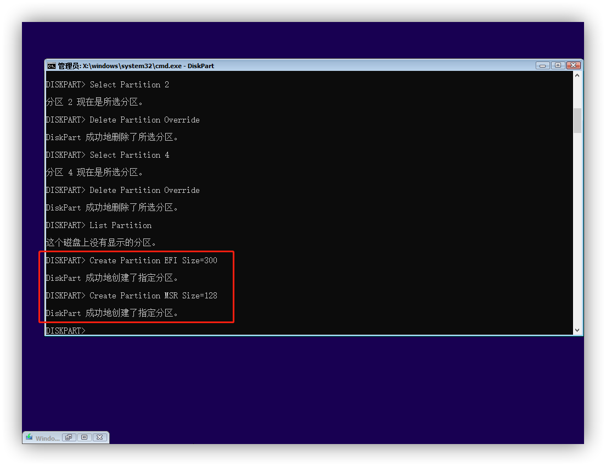Click the line "分区 2 现在是所选分区。"
606x466 pixels.
[x=94, y=102]
